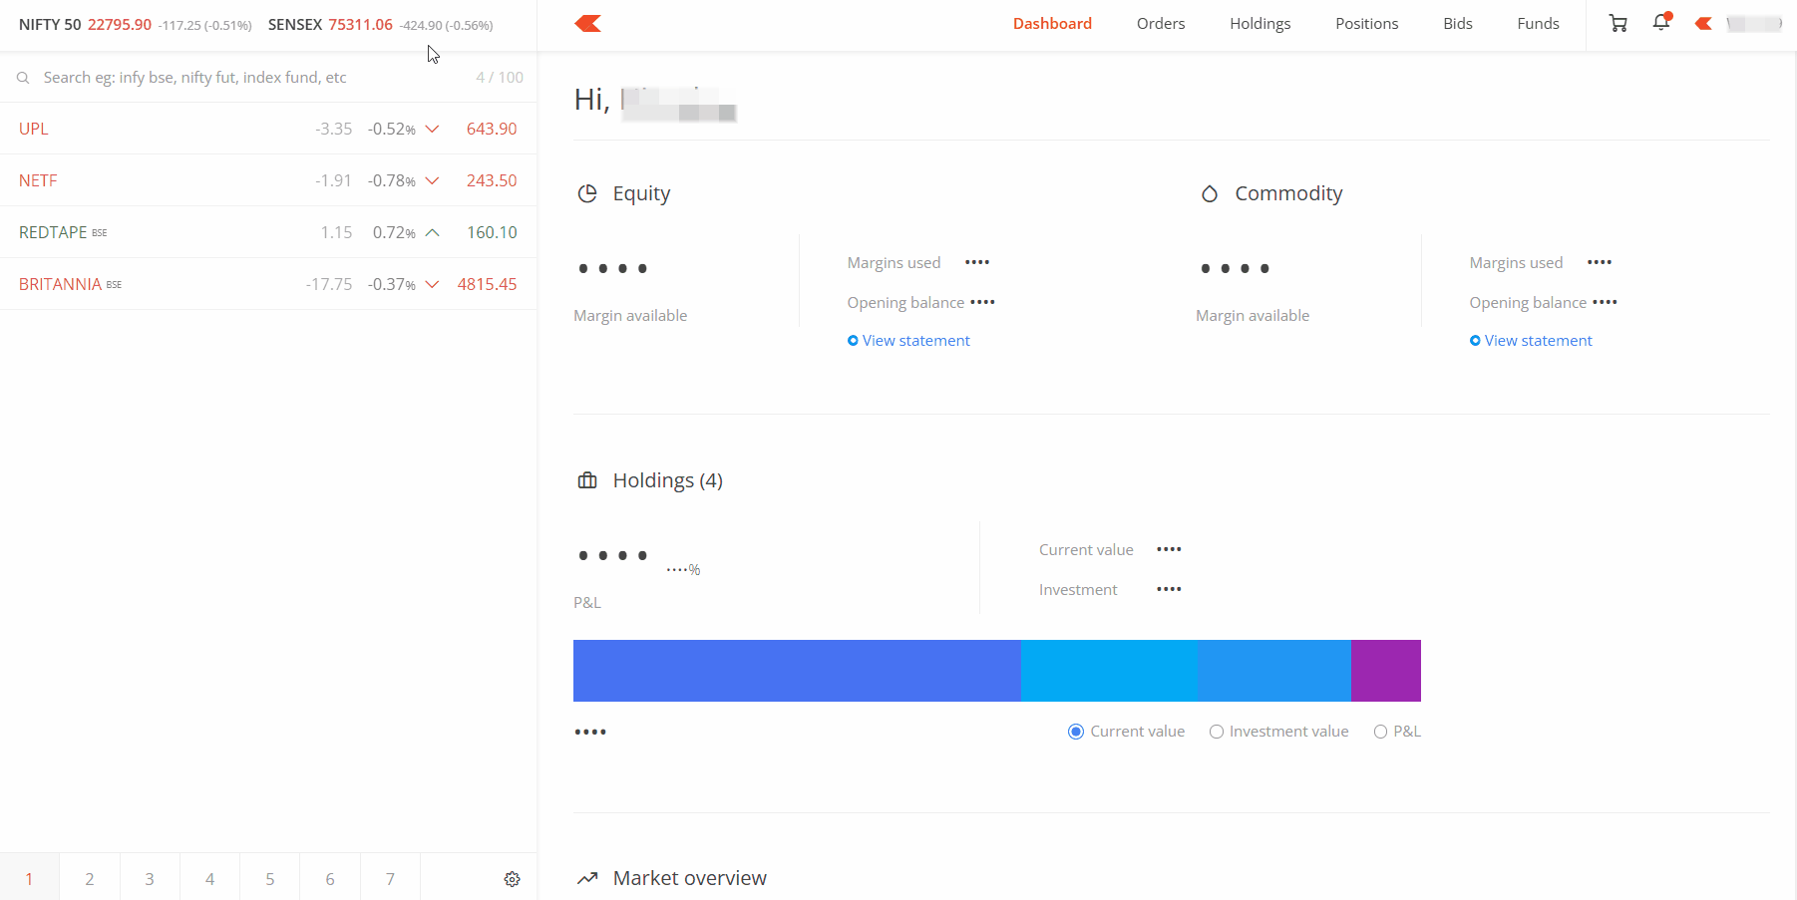Open the notifications bell

pyautogui.click(x=1661, y=22)
